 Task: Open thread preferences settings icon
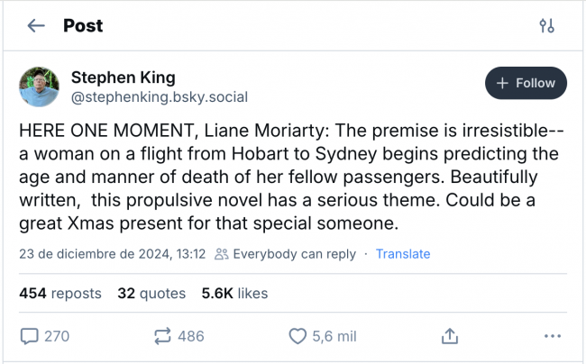(546, 25)
